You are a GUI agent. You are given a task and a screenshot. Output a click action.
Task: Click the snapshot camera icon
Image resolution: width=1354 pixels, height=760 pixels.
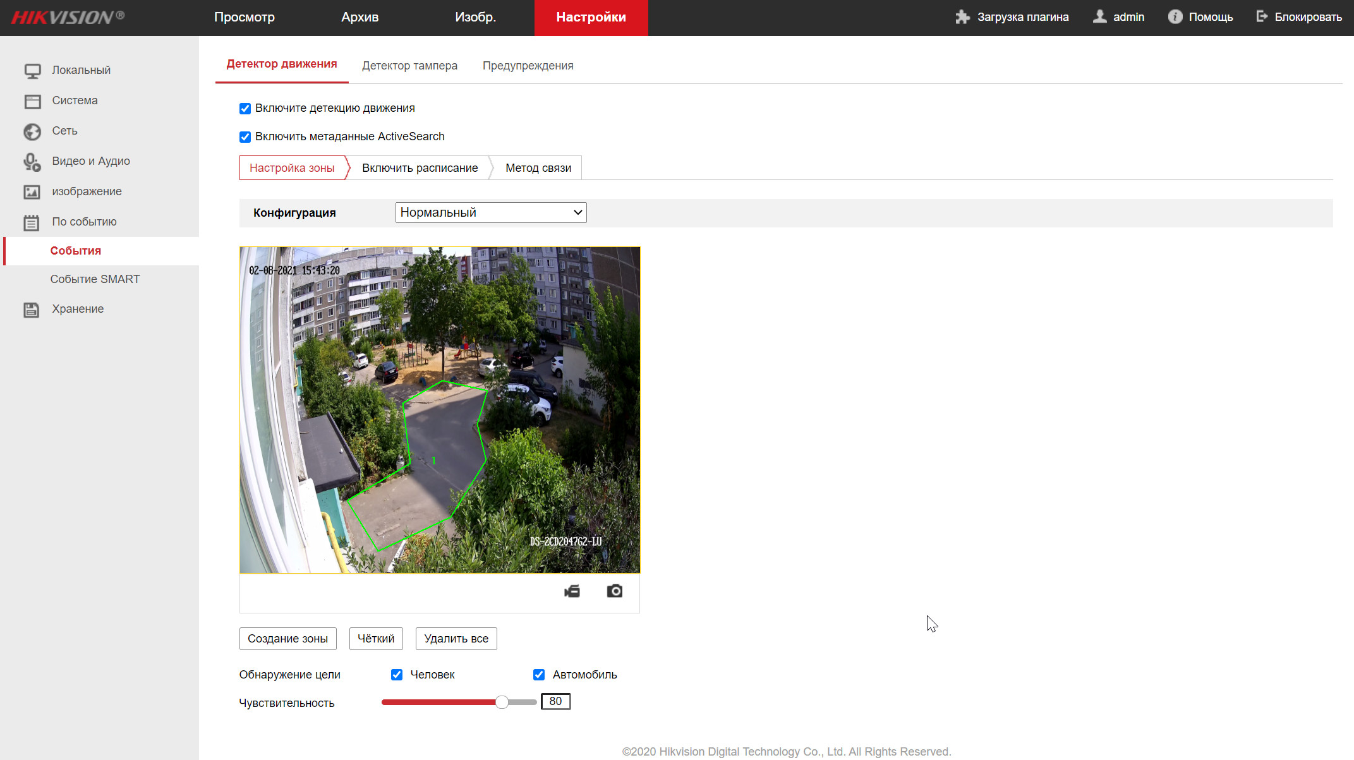[x=614, y=591]
